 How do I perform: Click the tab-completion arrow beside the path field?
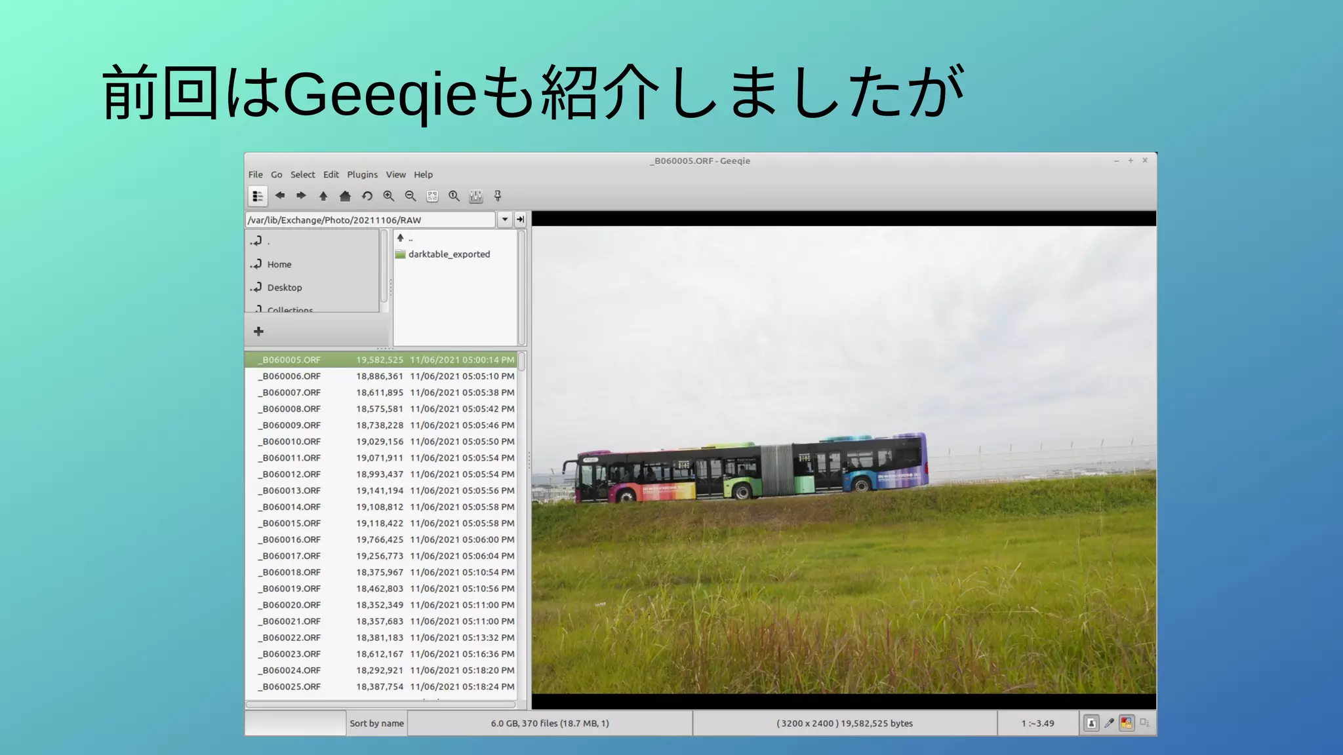[521, 220]
